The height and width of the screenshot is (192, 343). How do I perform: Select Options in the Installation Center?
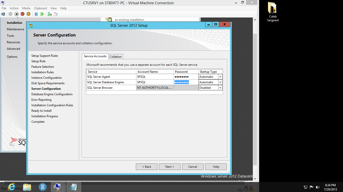[x=12, y=57]
